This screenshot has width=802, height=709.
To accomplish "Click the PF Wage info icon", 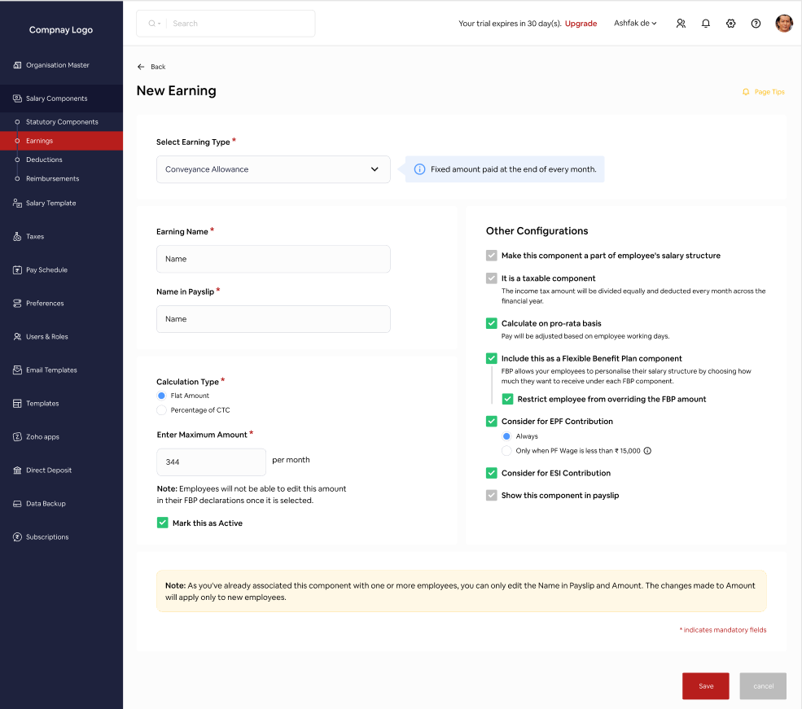I will (x=648, y=451).
